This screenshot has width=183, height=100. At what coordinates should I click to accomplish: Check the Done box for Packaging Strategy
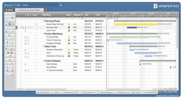[x=37, y=43]
